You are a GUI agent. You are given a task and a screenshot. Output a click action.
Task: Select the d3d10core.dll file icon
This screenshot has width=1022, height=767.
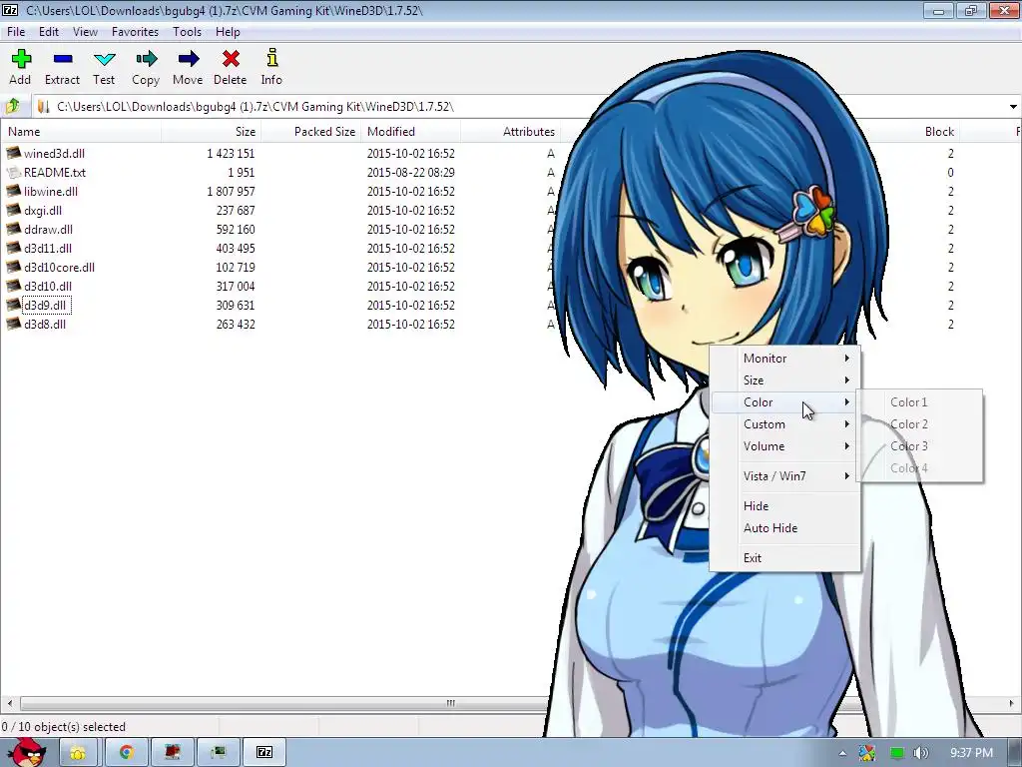(13, 267)
